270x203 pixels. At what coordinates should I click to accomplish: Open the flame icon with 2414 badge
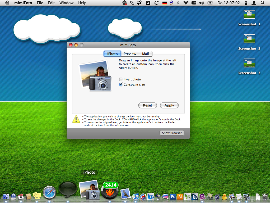pyautogui.click(x=110, y=191)
